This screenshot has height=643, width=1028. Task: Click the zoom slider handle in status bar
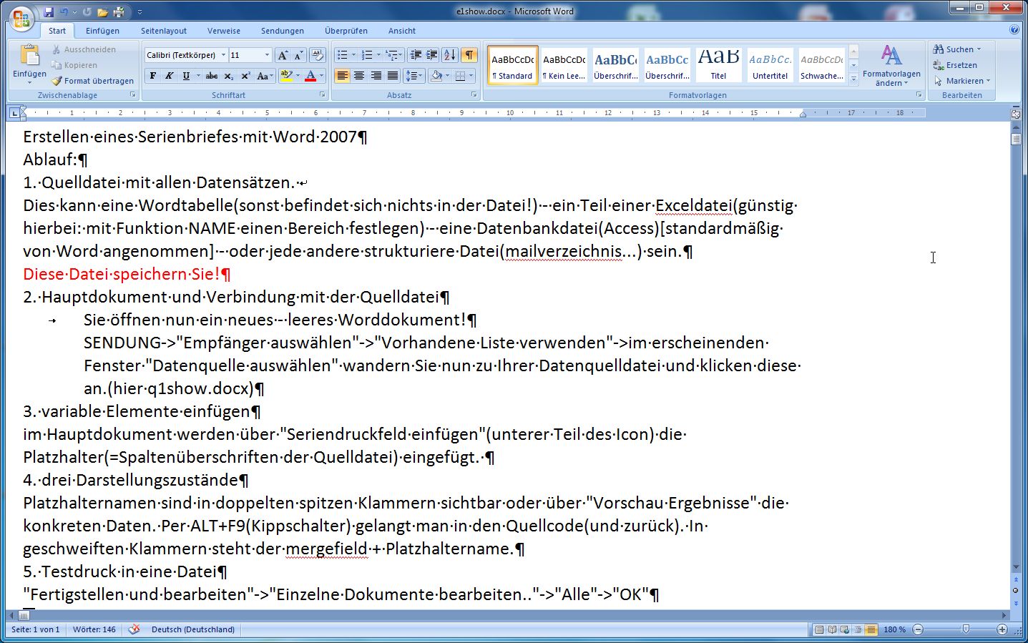pos(965,629)
